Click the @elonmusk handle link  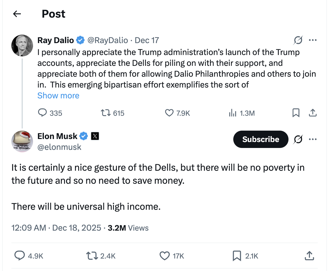tap(59, 147)
